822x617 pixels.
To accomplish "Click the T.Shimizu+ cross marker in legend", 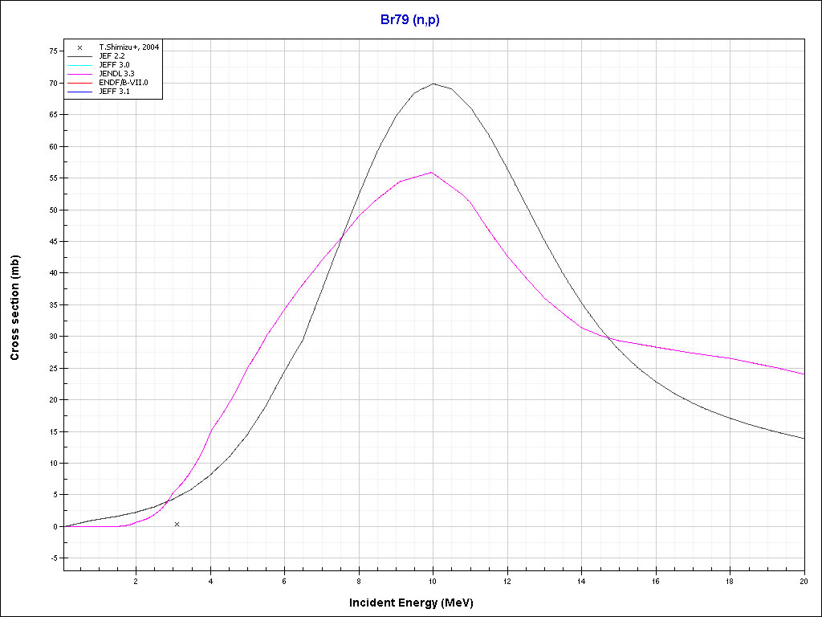I will coord(79,47).
